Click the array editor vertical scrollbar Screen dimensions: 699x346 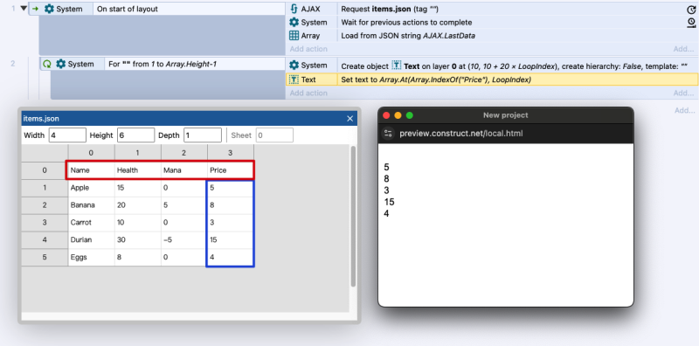353,217
